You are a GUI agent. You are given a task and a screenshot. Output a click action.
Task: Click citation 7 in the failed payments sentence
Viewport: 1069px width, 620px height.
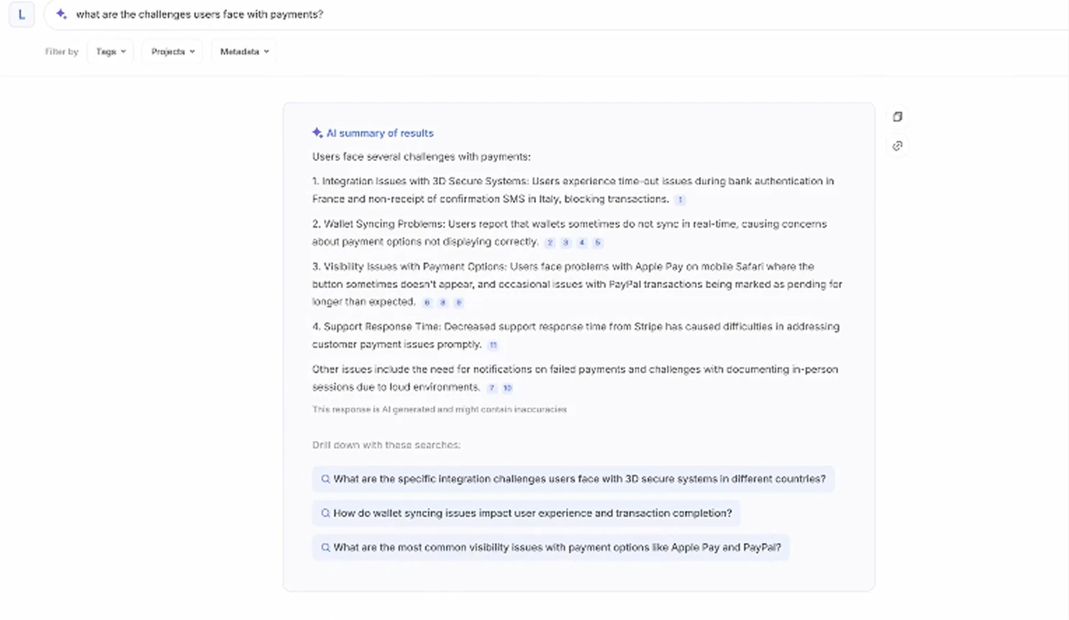click(491, 387)
